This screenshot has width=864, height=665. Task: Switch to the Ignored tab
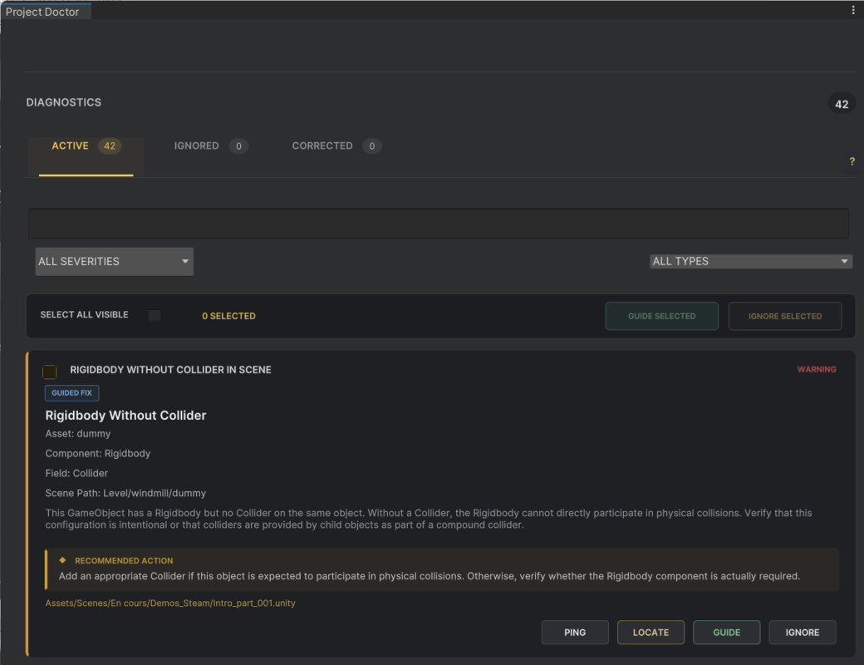tap(210, 146)
